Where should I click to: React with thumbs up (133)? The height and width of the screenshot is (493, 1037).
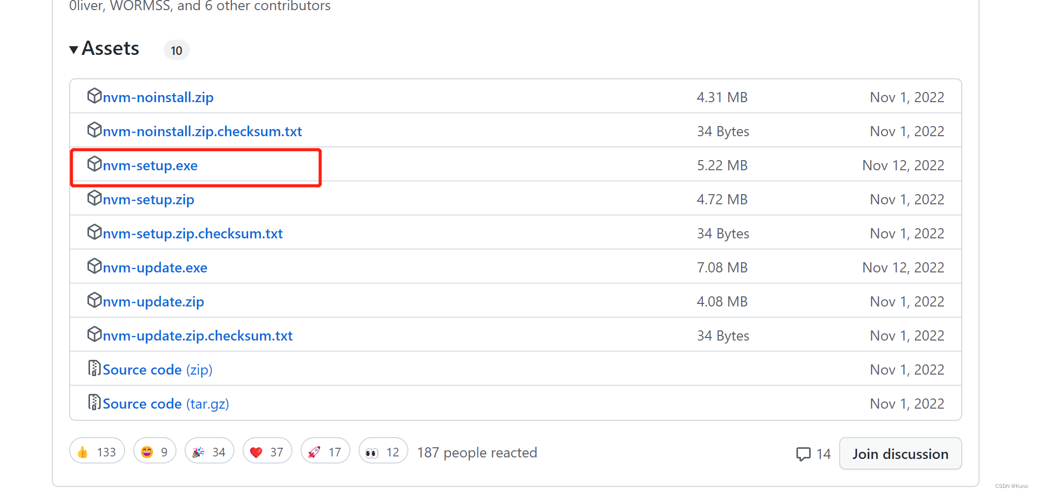[x=97, y=451]
